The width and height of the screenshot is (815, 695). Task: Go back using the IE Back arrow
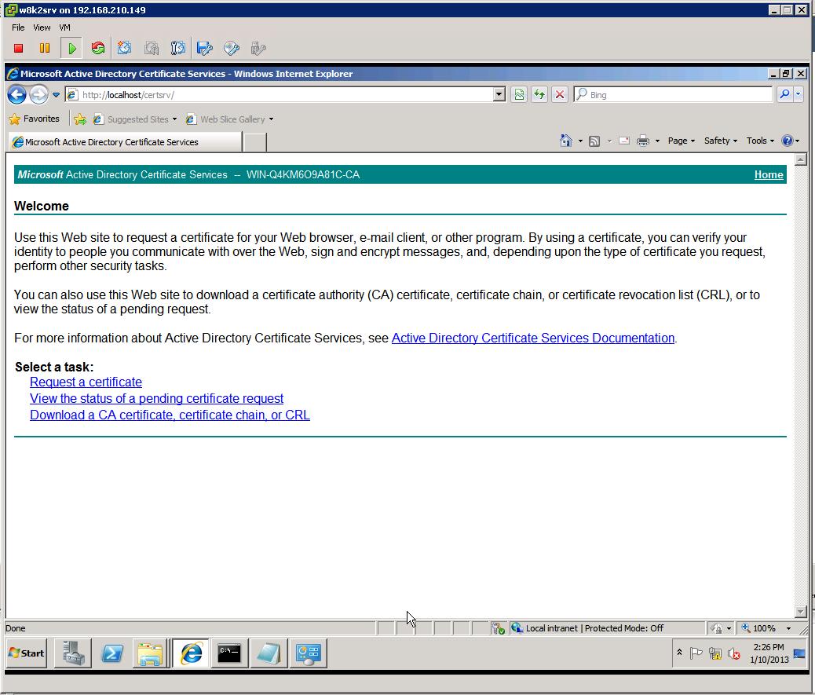(16, 94)
